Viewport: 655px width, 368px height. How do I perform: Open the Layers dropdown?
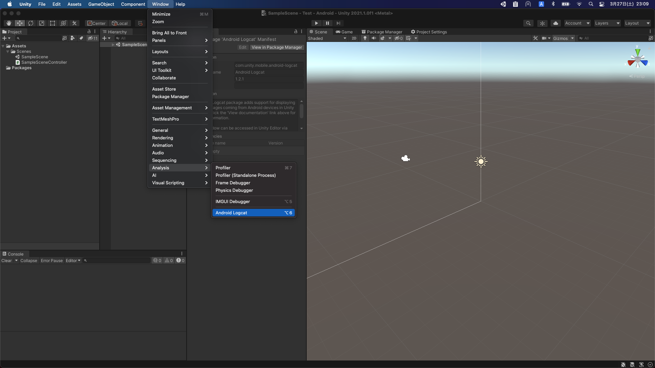click(607, 23)
